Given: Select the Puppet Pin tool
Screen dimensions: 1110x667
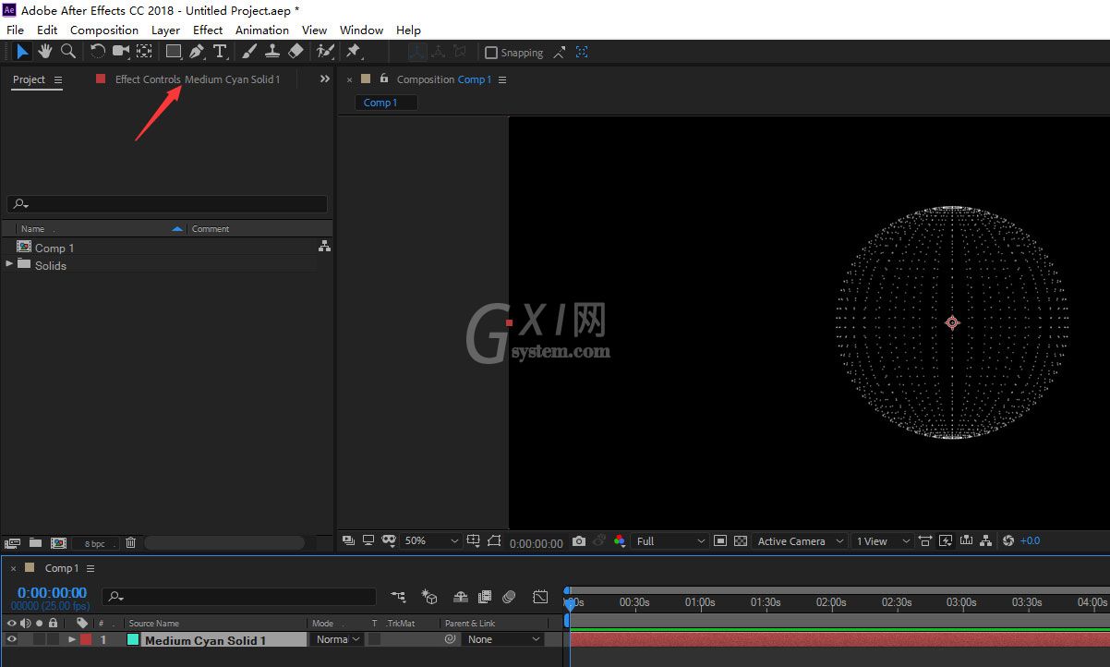Looking at the screenshot, I should (353, 52).
